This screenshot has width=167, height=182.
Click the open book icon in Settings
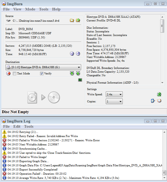pos(159,101)
